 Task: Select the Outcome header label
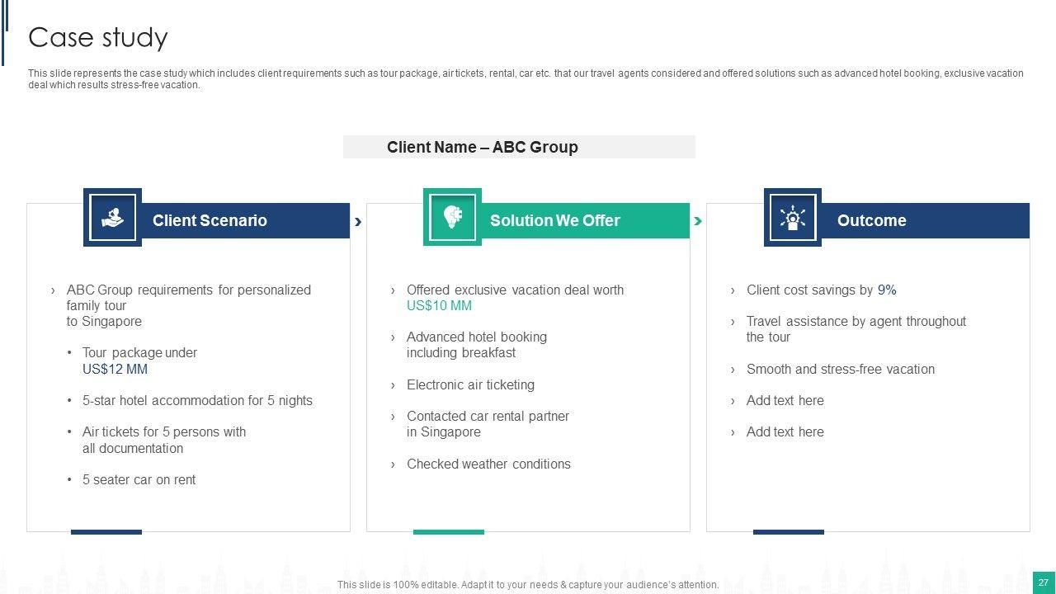871,220
